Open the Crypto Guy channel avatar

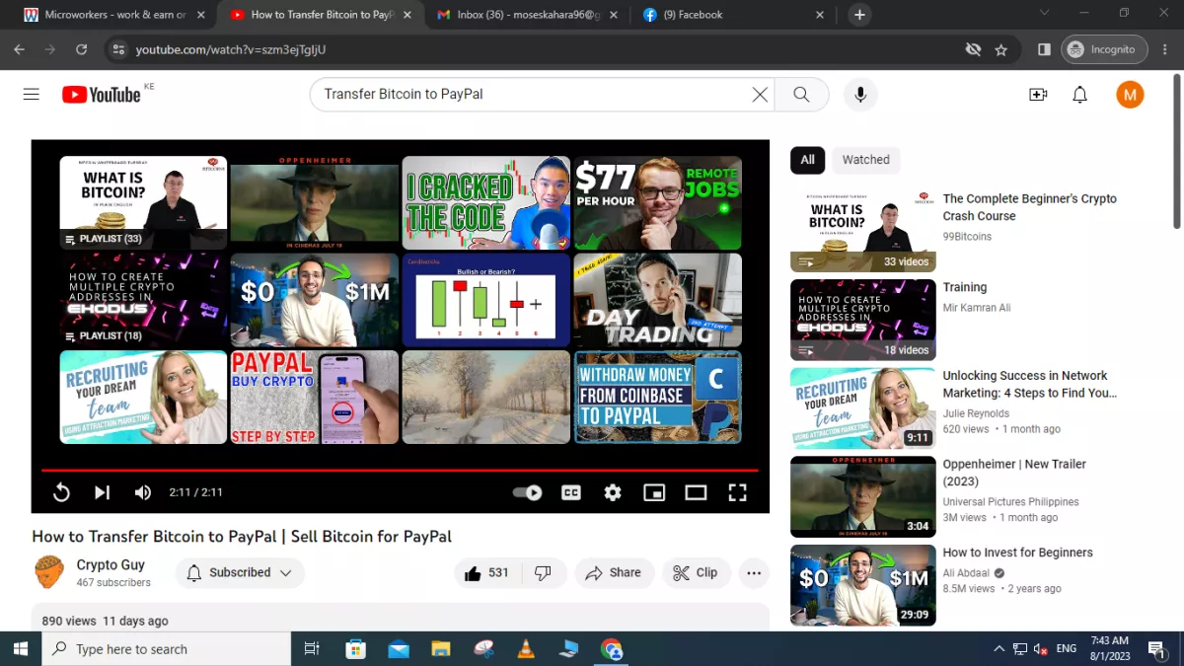(x=49, y=572)
